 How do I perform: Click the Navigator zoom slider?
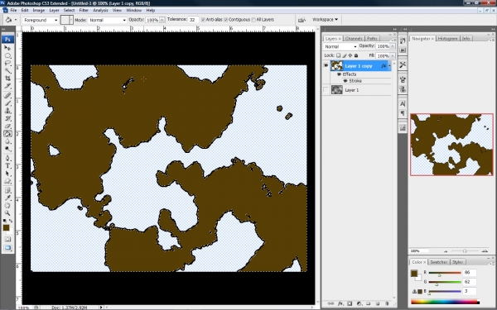point(465,250)
